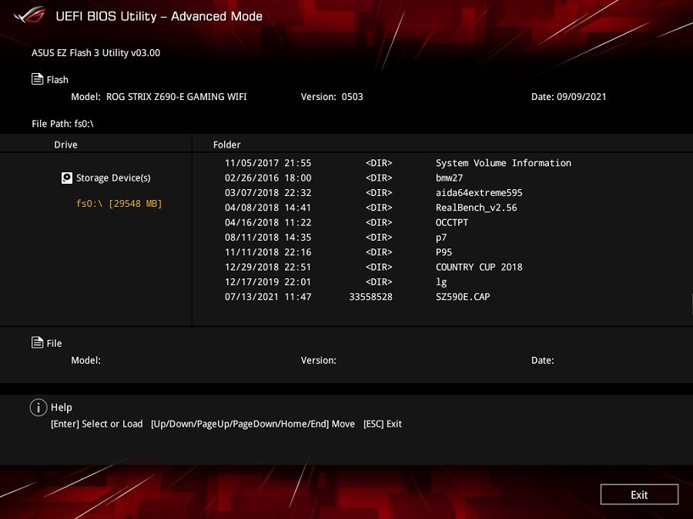693x519 pixels.
Task: Click the date 11/11/2018 22:16
Action: 268,252
